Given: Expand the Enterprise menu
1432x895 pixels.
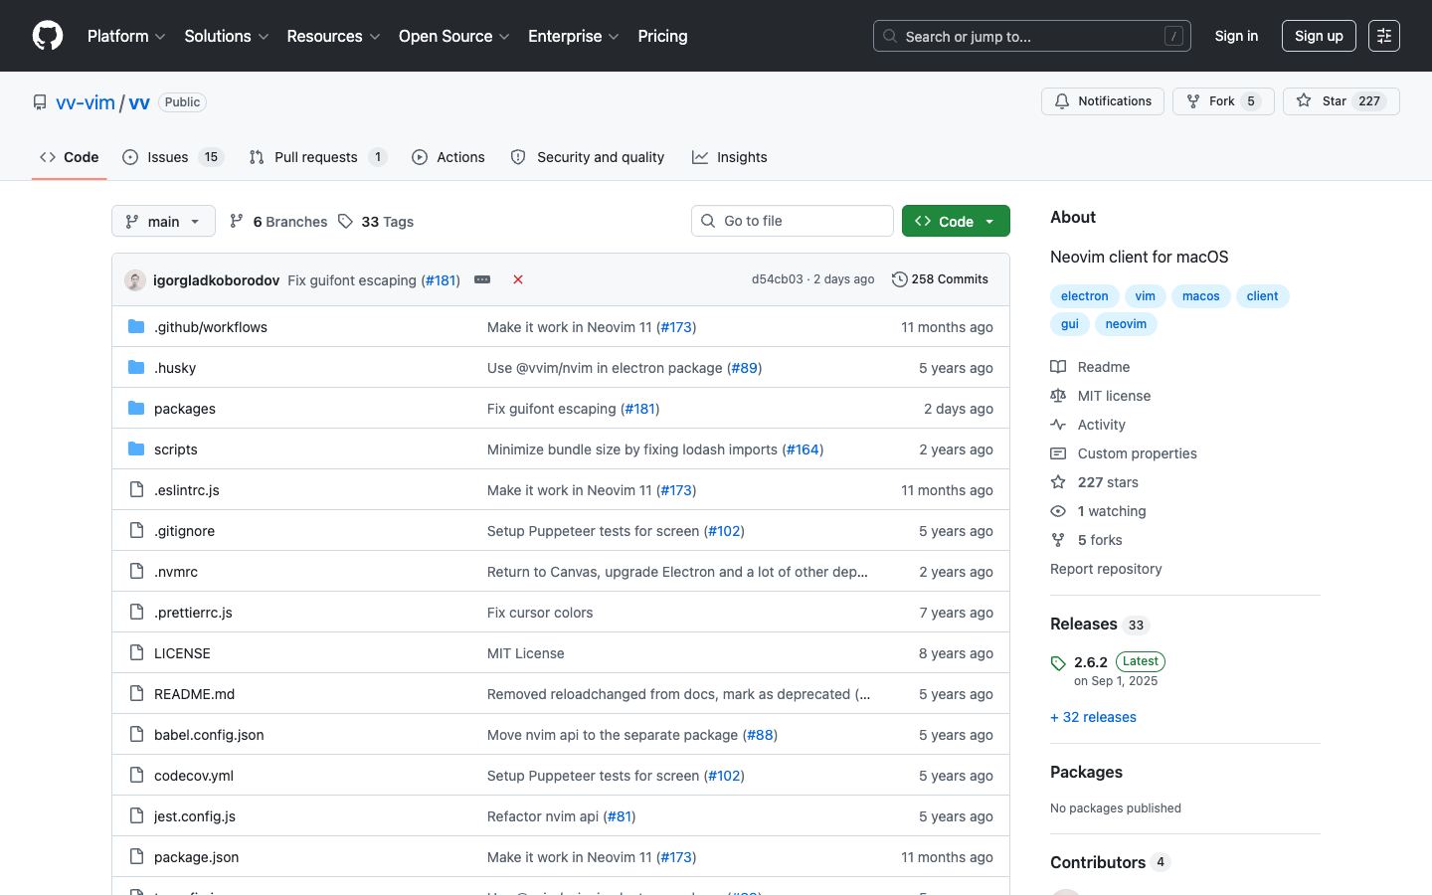Looking at the screenshot, I should click(574, 36).
